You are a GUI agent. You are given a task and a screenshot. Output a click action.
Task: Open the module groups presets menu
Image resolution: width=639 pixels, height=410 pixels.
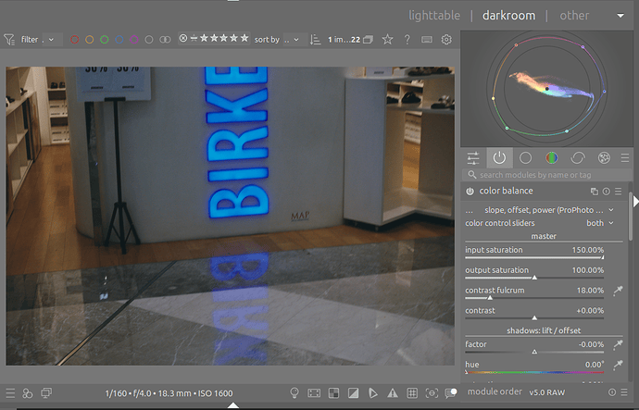tap(625, 158)
